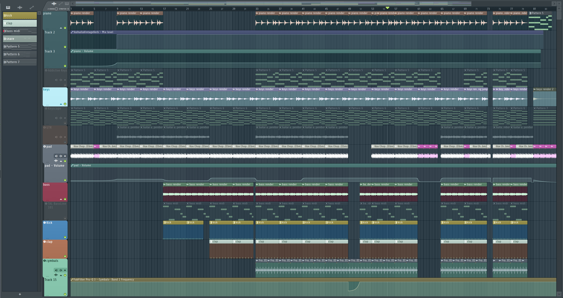Viewport: 563px width, 298px height.
Task: Click the cymbals track input routing icon
Action: pos(56,270)
